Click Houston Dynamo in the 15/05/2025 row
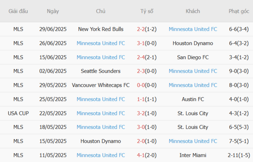 coord(101,141)
